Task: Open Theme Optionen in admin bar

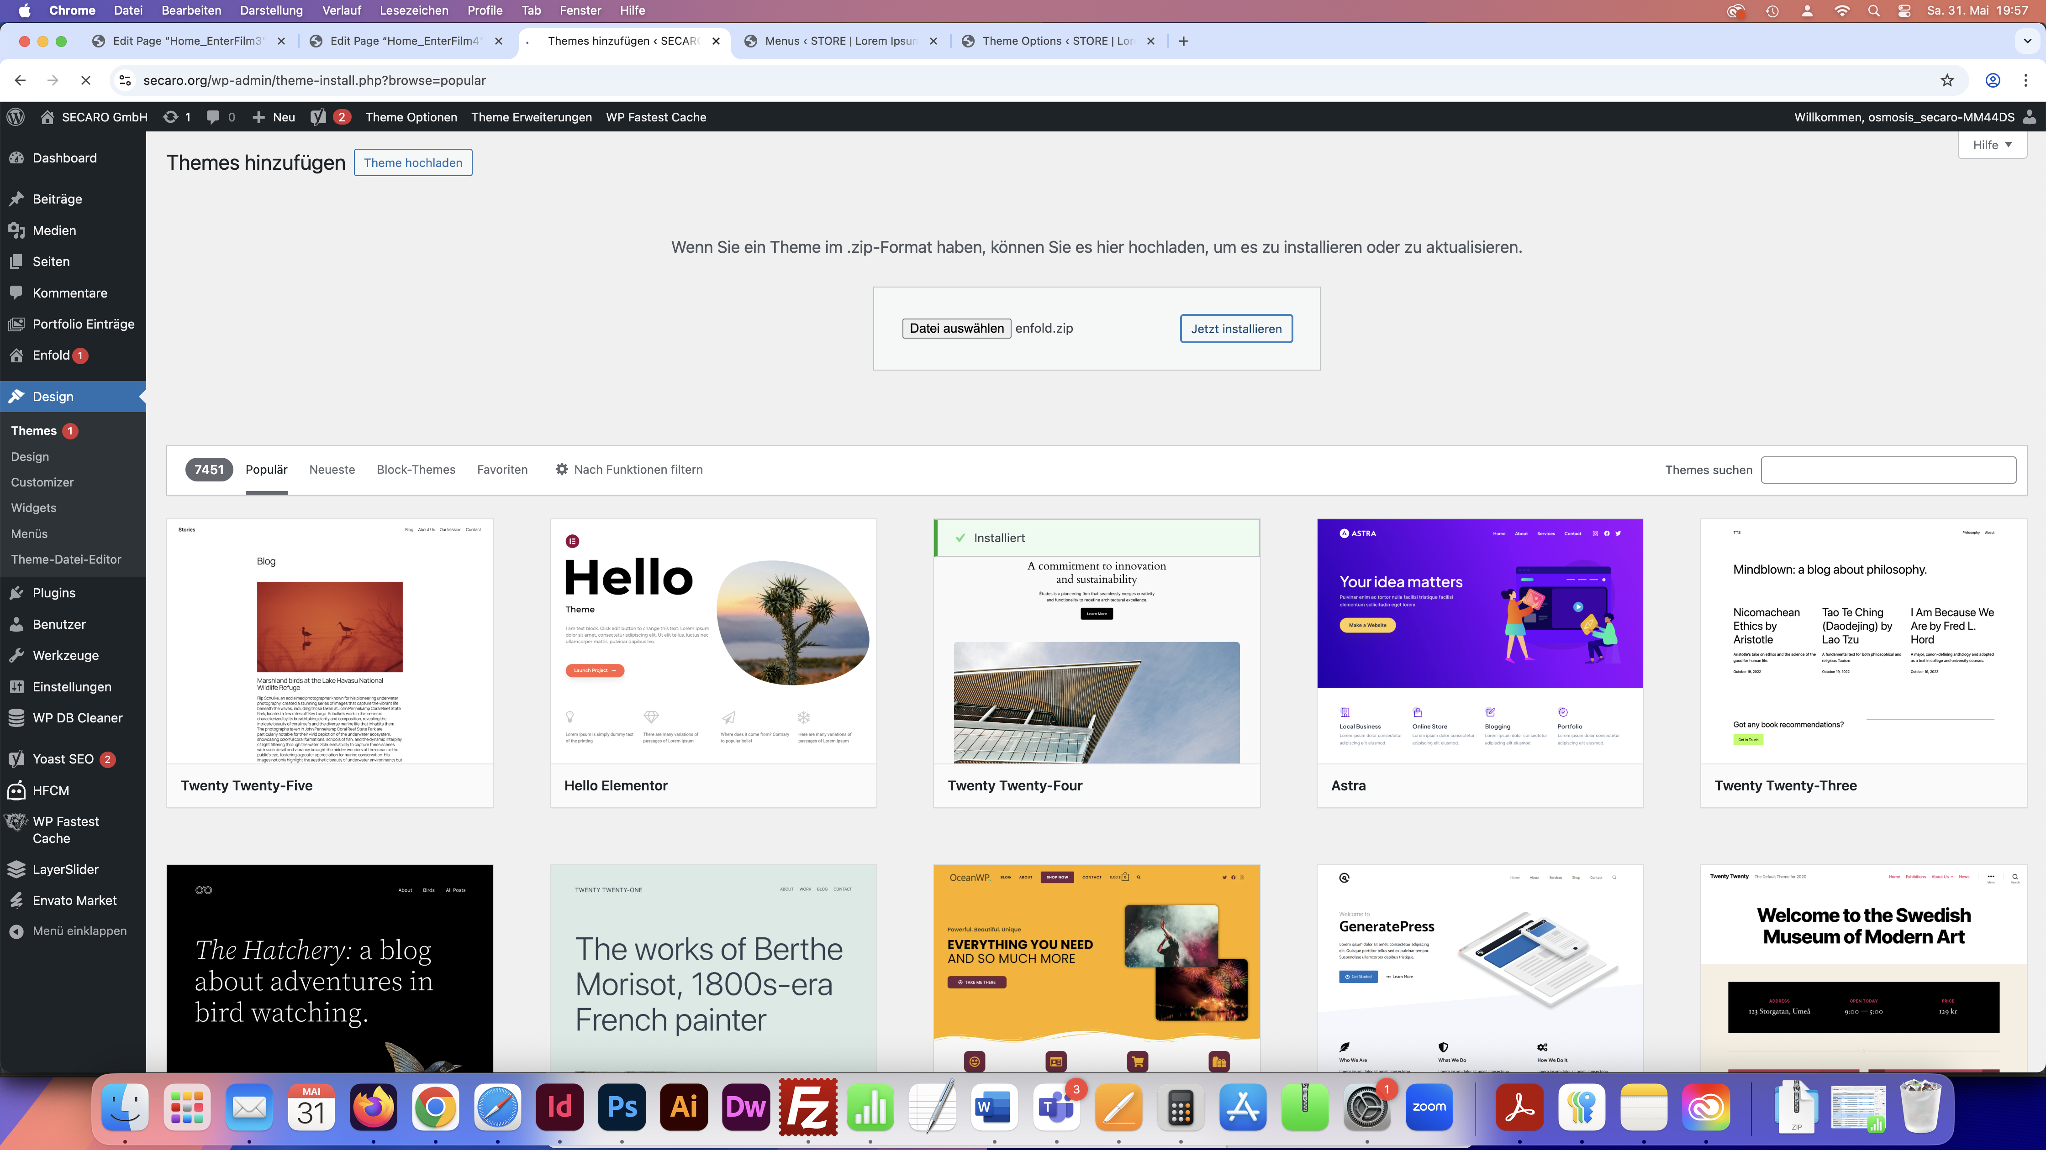Action: [x=411, y=117]
